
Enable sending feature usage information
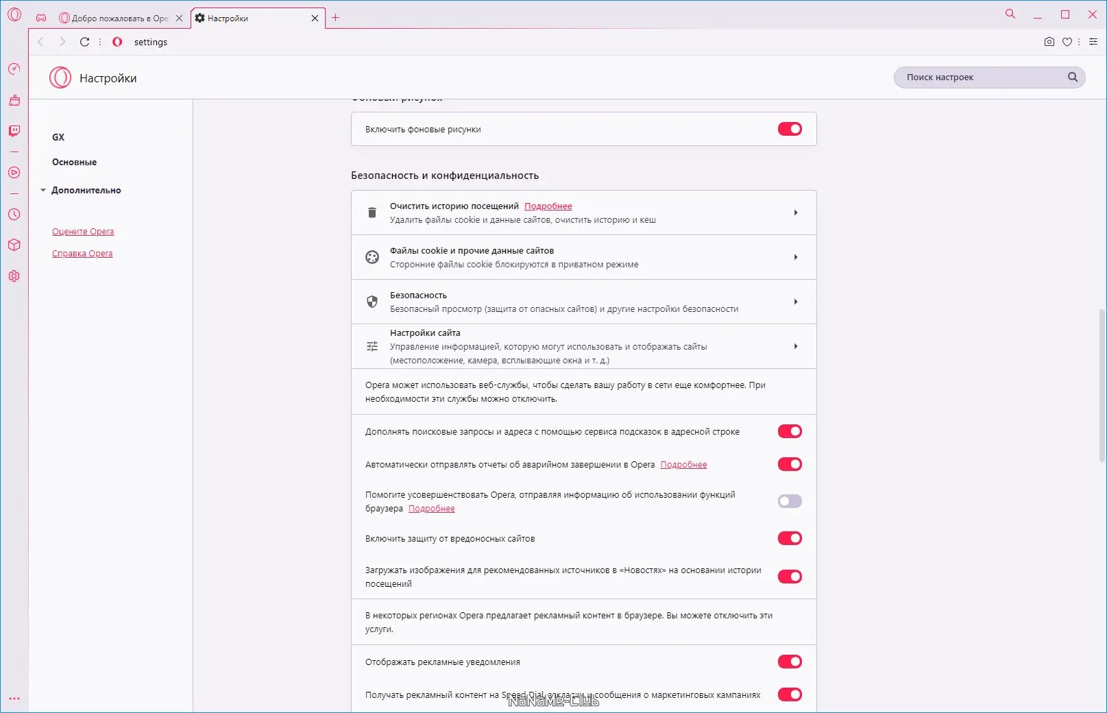click(790, 501)
